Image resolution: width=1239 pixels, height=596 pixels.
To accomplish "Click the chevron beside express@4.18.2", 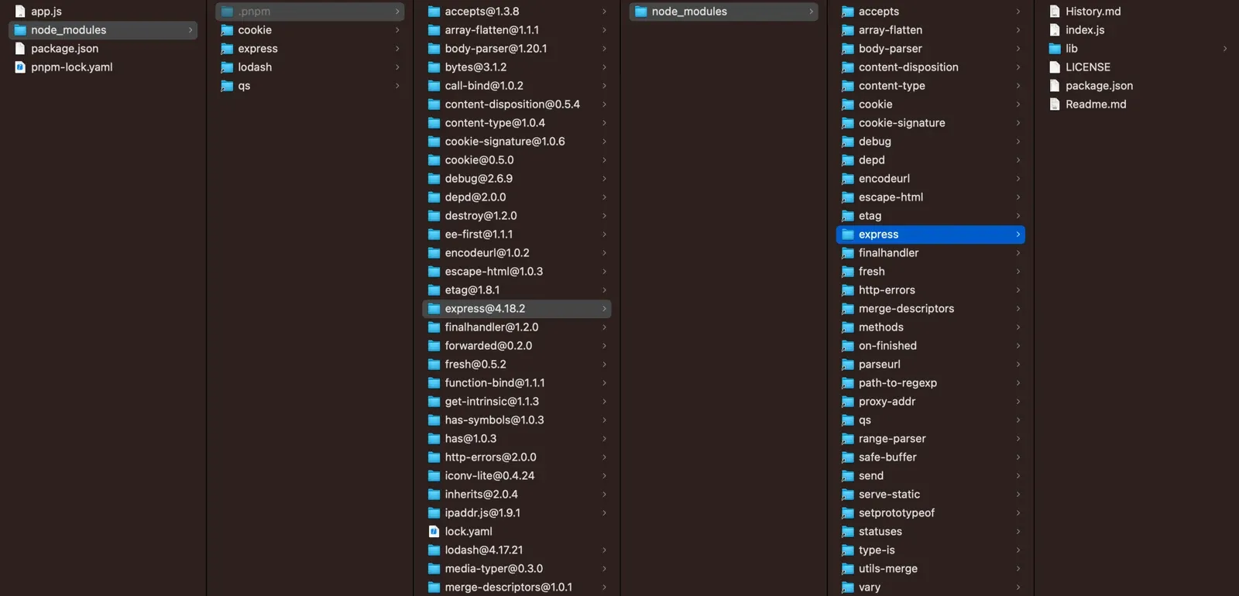I will point(604,309).
